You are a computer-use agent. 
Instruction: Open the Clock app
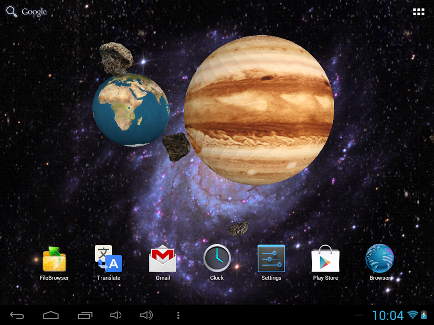217,258
